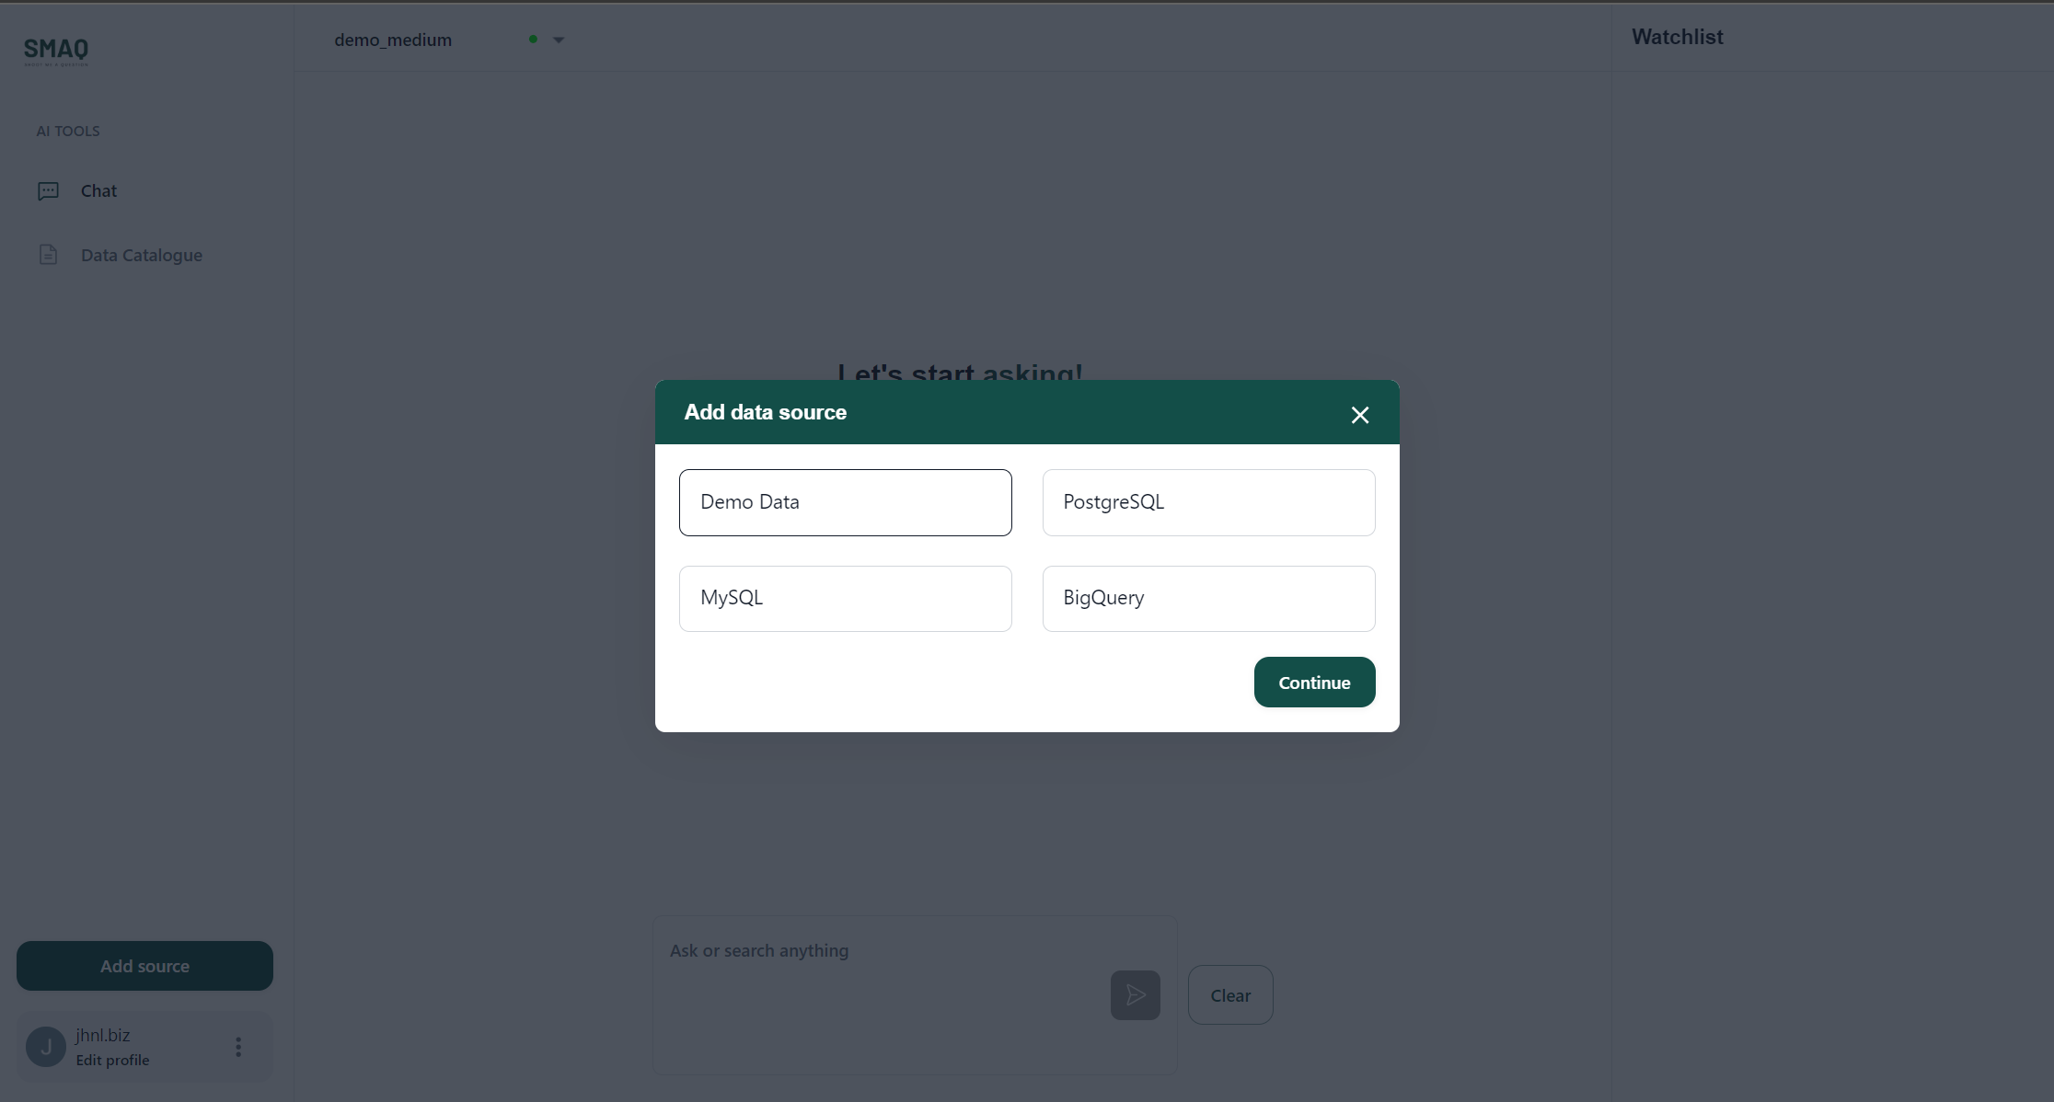Click the Data Catalogue document icon

tap(48, 255)
